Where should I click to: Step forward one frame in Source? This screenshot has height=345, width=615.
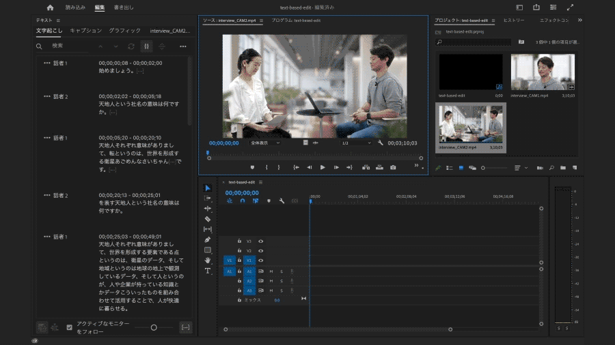click(x=336, y=168)
